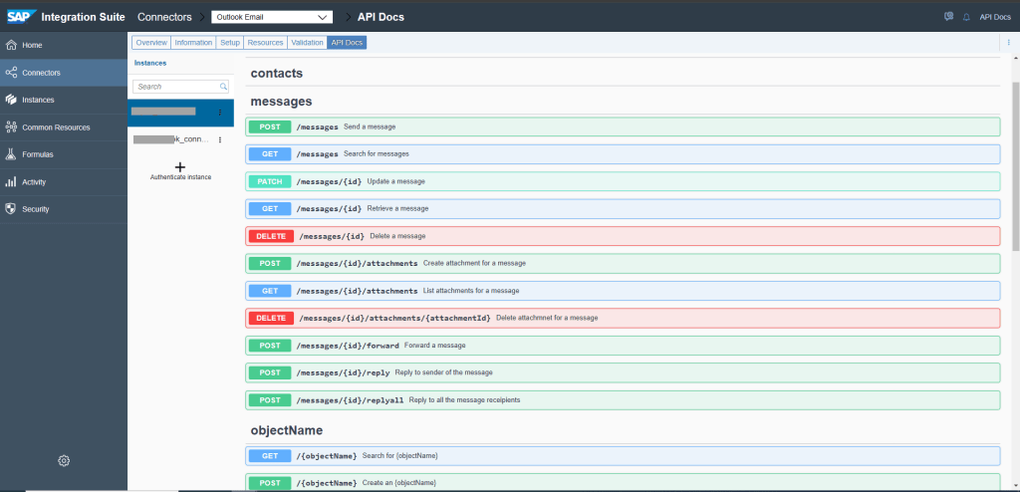Switch to the Setup tab
Image resolution: width=1020 pixels, height=492 pixels.
[x=230, y=43]
